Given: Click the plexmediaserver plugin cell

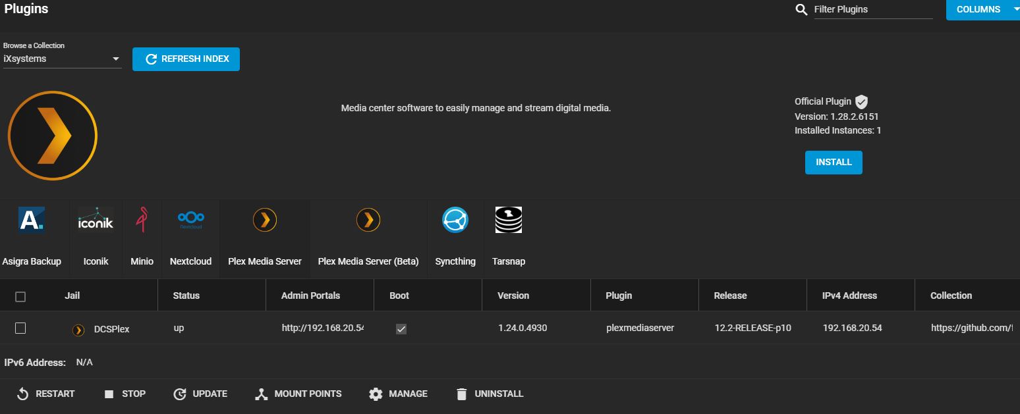Looking at the screenshot, I should [x=640, y=327].
